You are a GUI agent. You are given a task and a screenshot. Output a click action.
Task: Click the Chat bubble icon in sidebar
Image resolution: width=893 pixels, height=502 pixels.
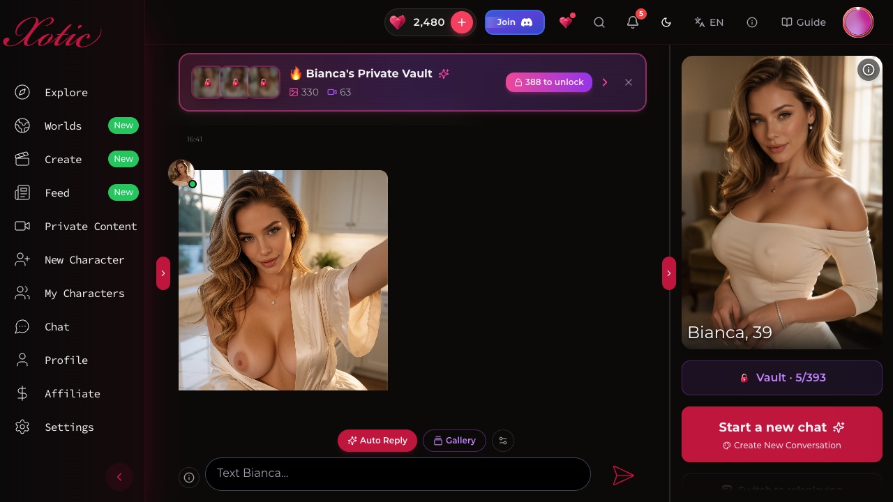(x=22, y=327)
